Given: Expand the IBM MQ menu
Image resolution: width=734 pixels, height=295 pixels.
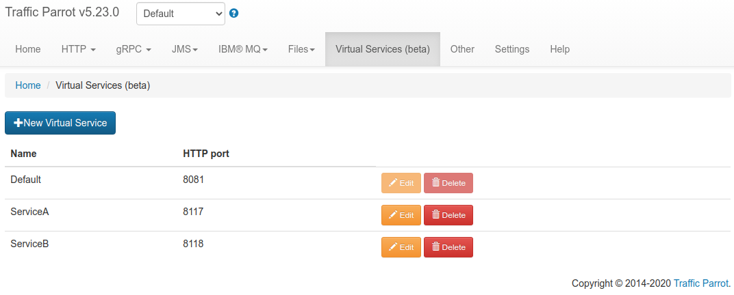Looking at the screenshot, I should (x=243, y=49).
